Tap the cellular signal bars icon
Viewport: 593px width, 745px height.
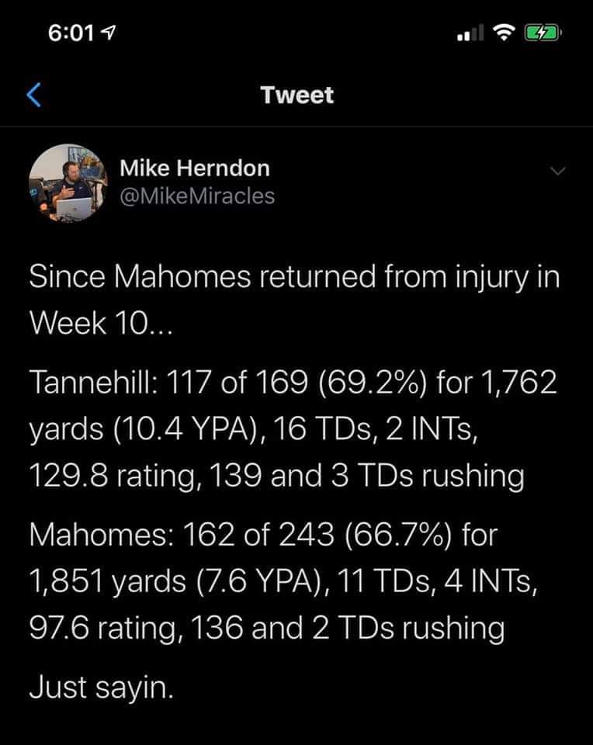tap(470, 33)
